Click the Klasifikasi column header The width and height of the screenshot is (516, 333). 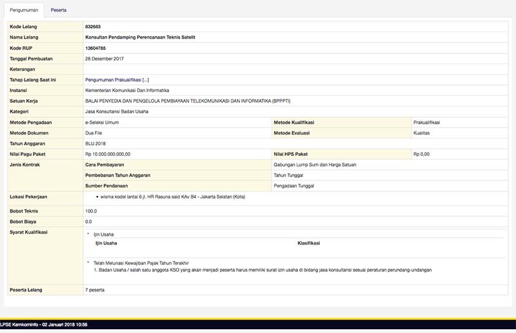pos(308,243)
